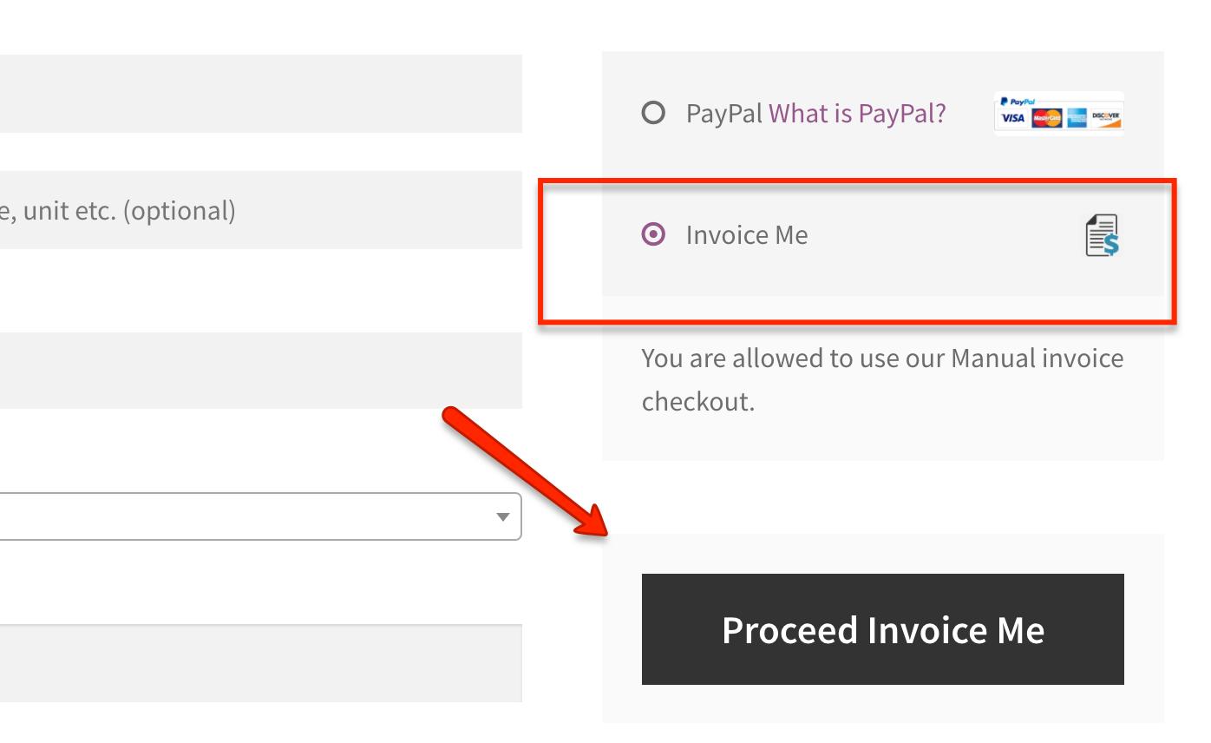Click the MasterCard logo icon
1211x743 pixels.
click(x=1046, y=118)
